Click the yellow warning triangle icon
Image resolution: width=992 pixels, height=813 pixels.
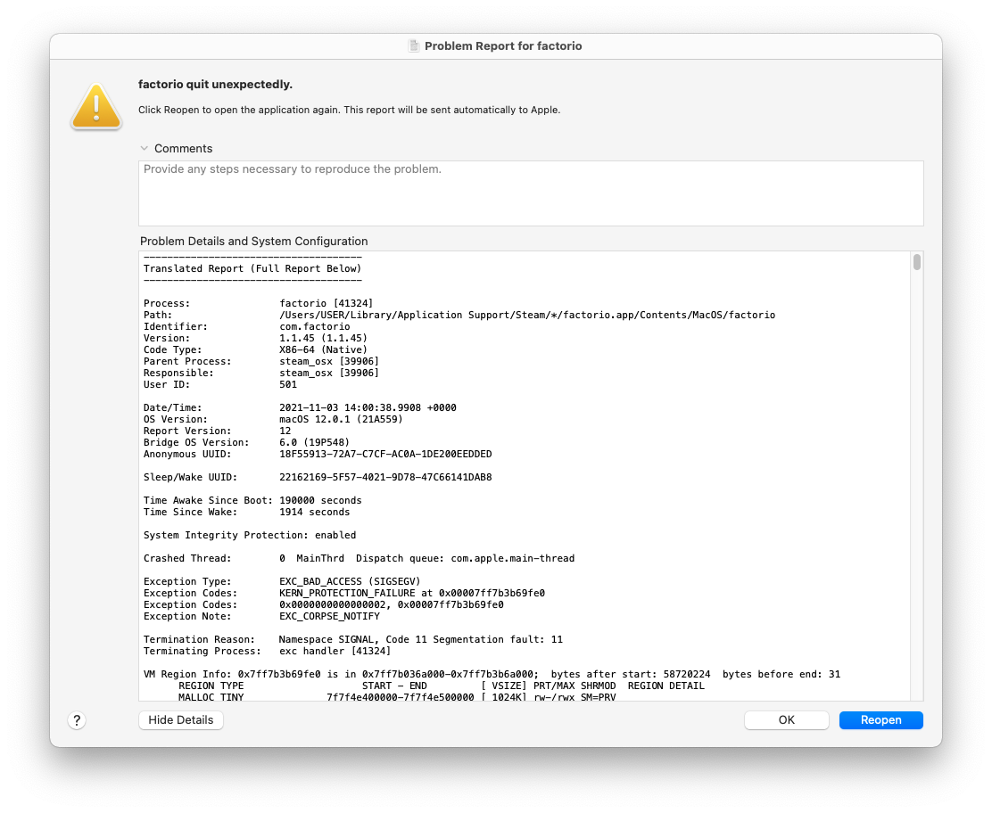(96, 107)
